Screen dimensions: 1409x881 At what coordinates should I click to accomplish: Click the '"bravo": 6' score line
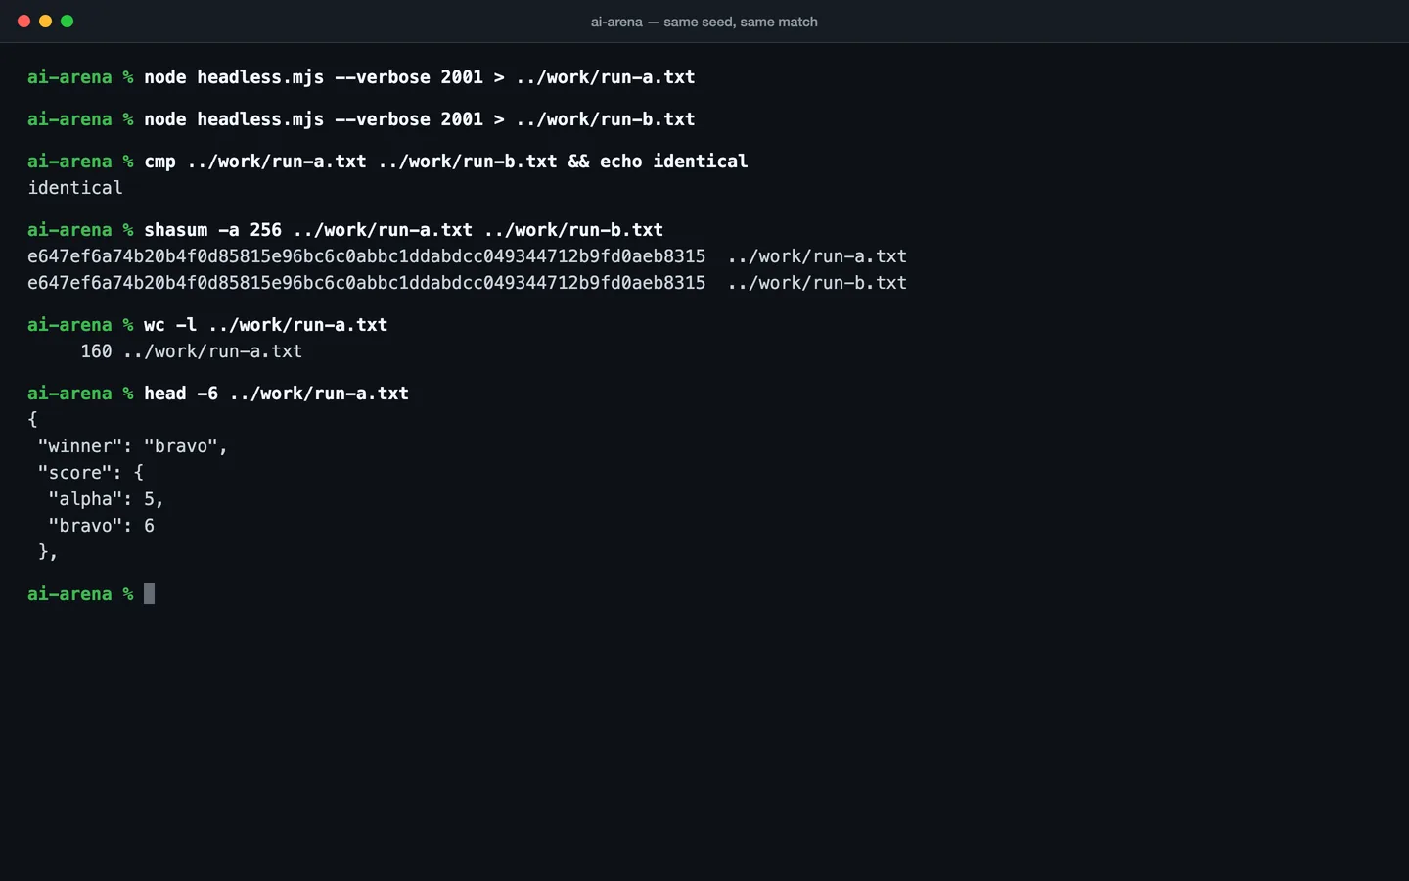point(102,526)
